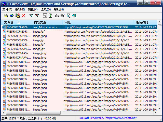The width and height of the screenshot is (163, 122).
Task: Select file name %E5%AE%89%...
Action: [x=19, y=36]
